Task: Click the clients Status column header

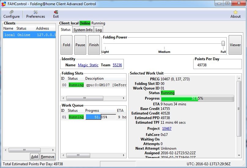Action: pos(25,28)
